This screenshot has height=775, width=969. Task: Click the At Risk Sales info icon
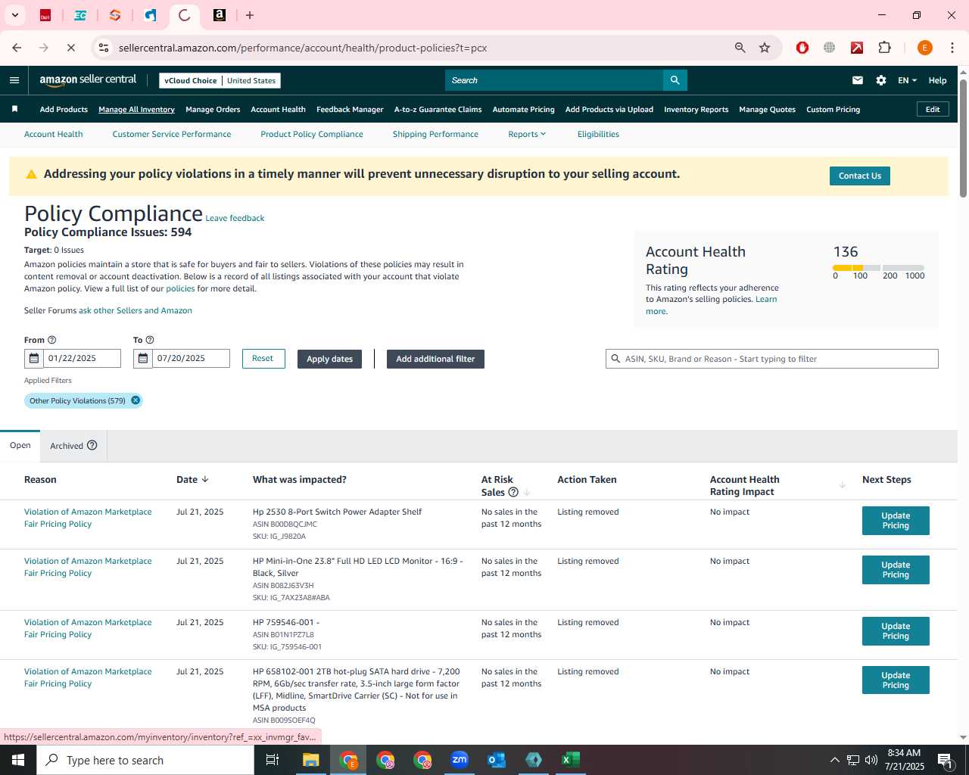tap(513, 492)
